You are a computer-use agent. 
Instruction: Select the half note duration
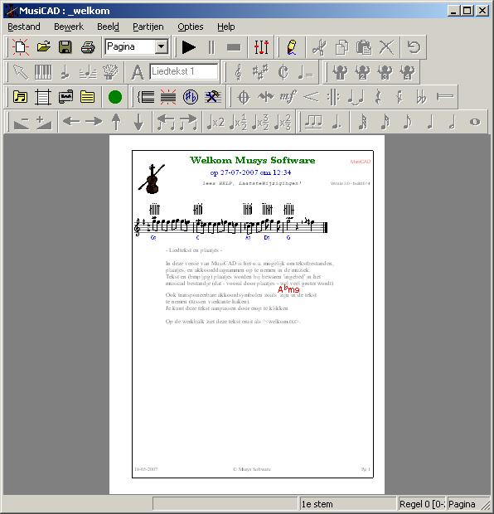tap(452, 122)
